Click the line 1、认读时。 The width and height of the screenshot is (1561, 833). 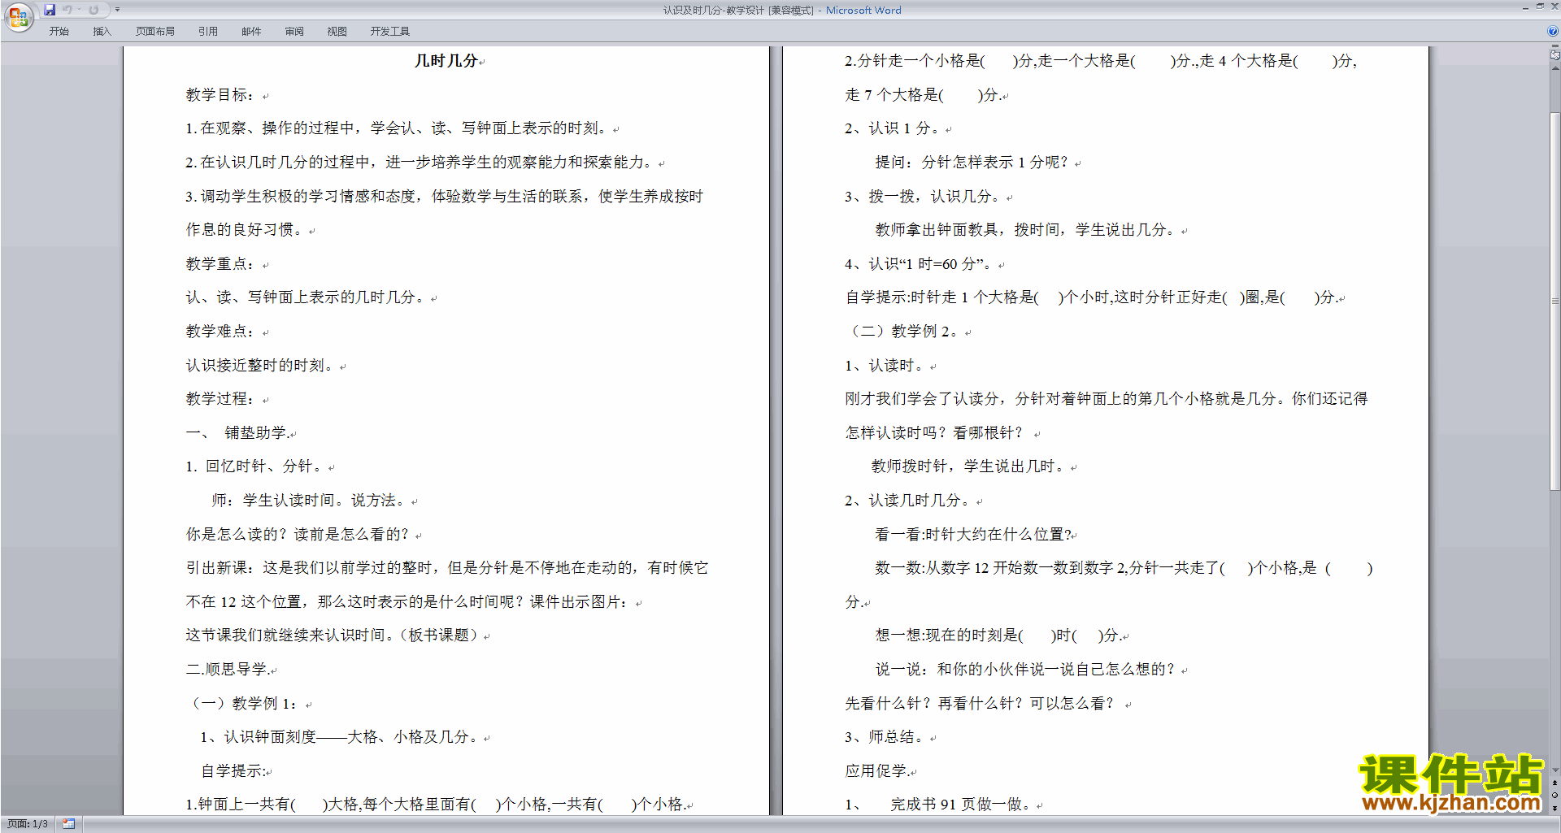[885, 366]
